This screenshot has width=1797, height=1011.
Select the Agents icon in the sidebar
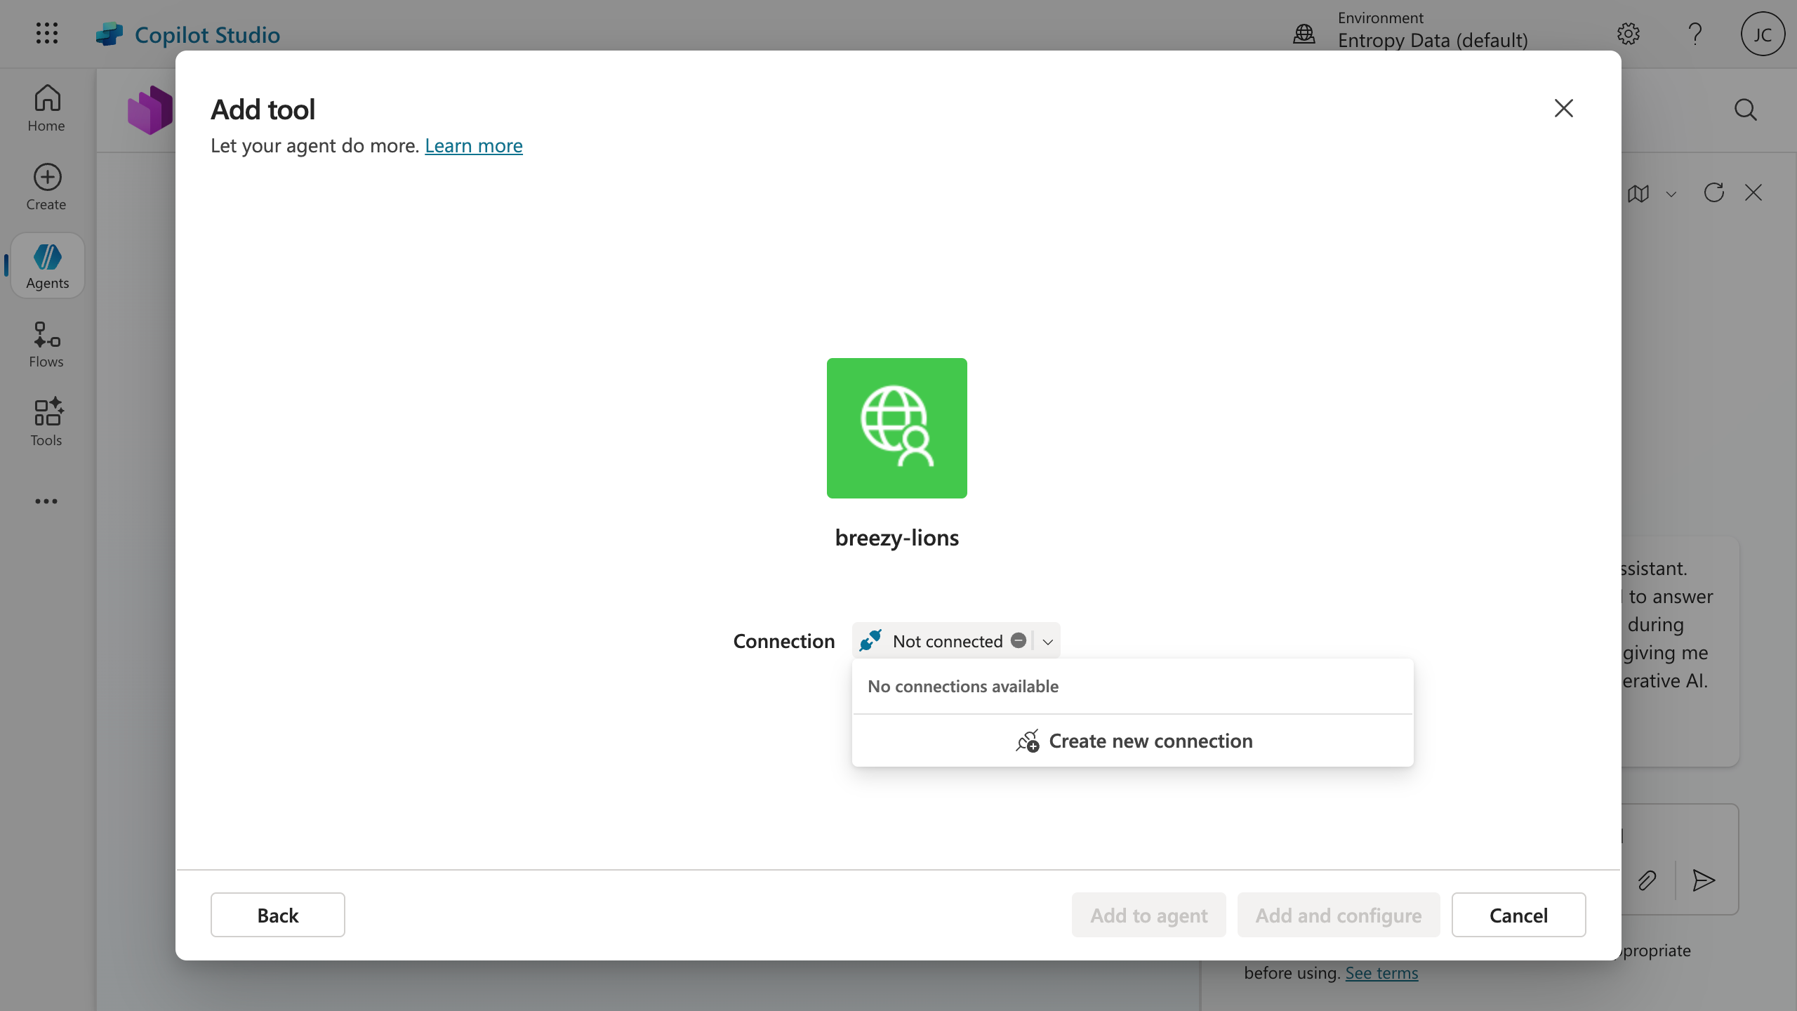(x=46, y=265)
